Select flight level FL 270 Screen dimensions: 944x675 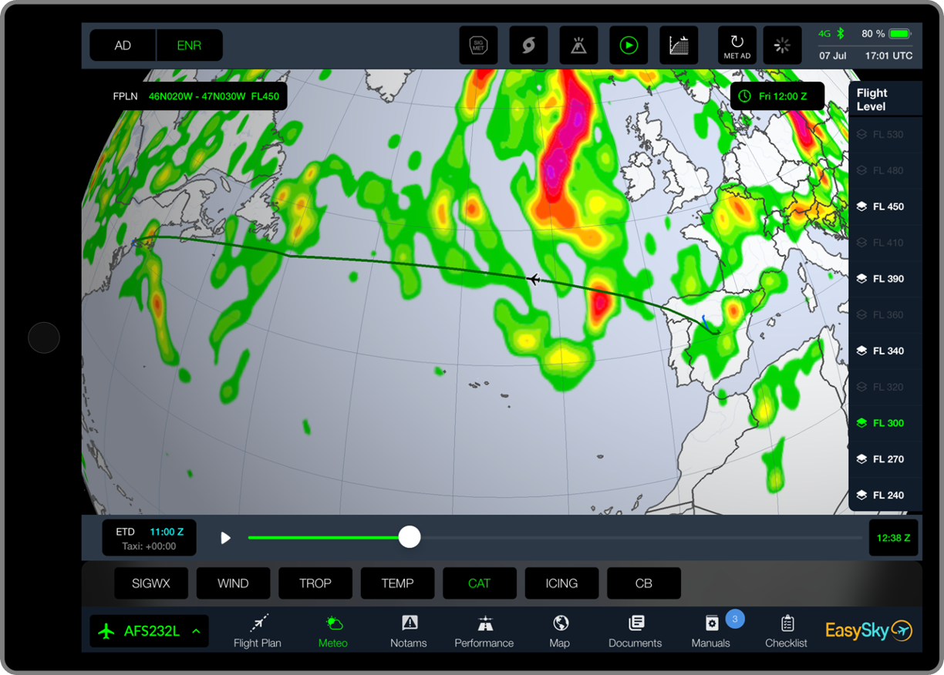tap(885, 459)
